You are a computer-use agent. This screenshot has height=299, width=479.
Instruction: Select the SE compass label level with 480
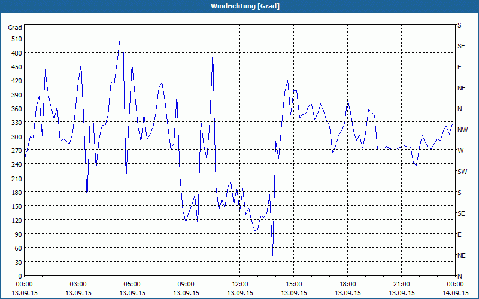(x=461, y=46)
